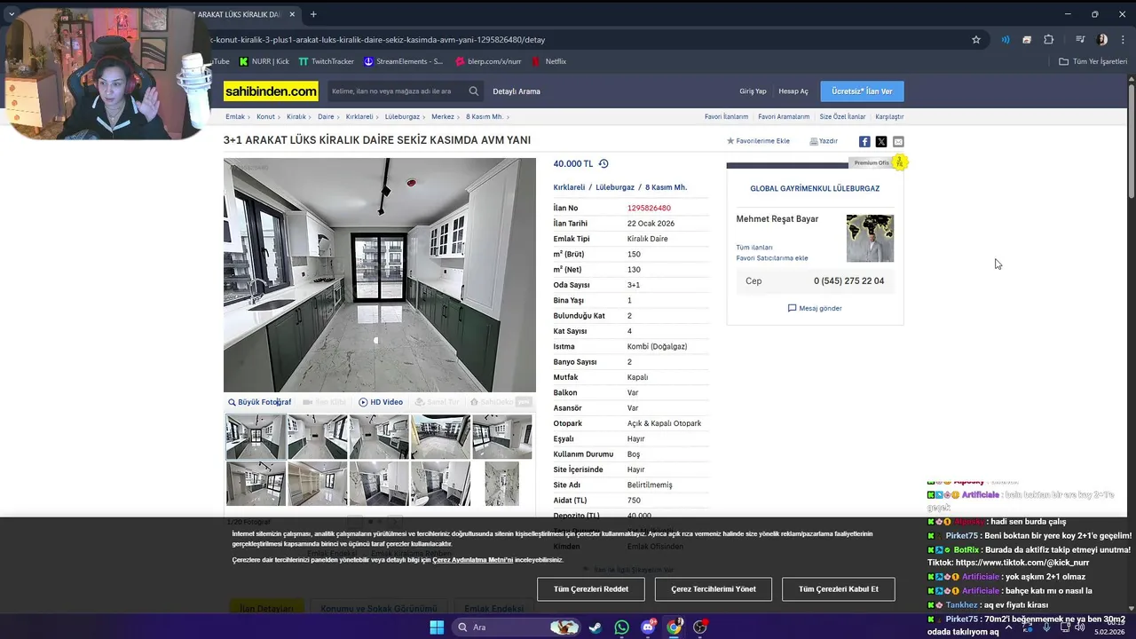Click Detaylı Arama advanced search
This screenshot has height=639, width=1136.
point(517,91)
